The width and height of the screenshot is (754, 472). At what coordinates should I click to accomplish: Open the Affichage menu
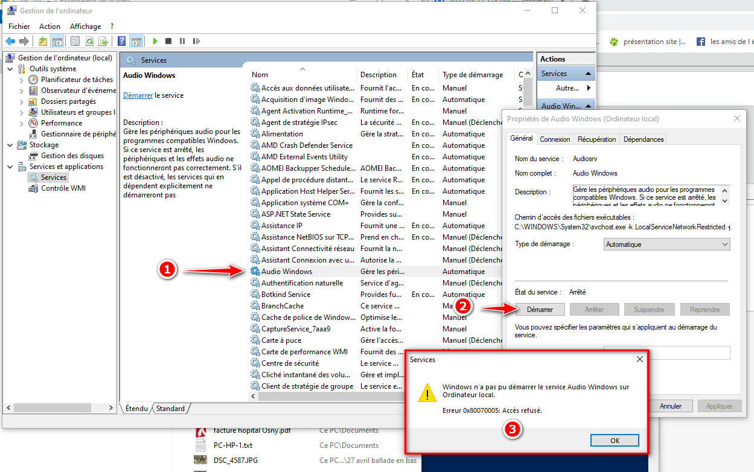coord(85,27)
